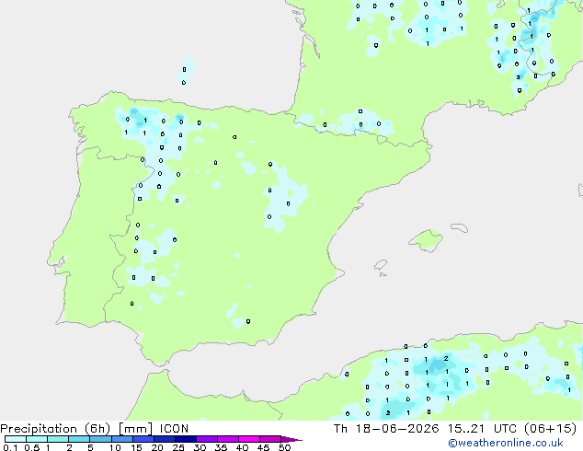Viewport: 583px width, 451px height.
Task: Open the weatheronline.co.uk copyright link
Action: click(506, 443)
